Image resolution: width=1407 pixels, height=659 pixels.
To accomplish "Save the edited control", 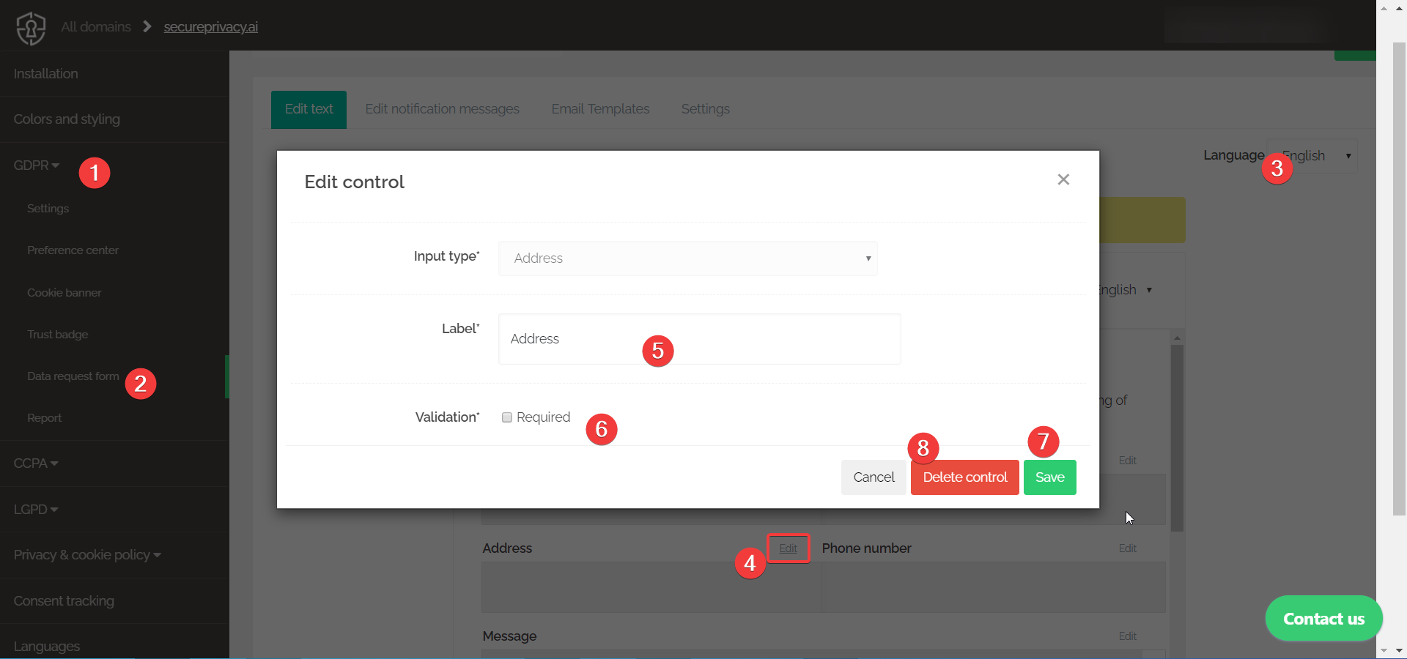I will tap(1049, 477).
